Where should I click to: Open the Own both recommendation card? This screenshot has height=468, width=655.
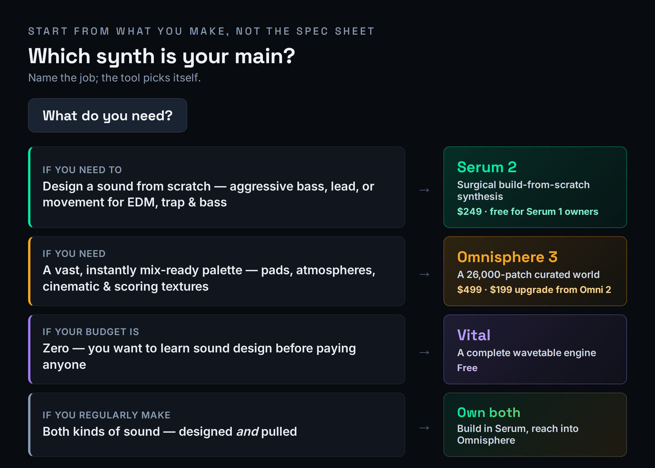535,424
